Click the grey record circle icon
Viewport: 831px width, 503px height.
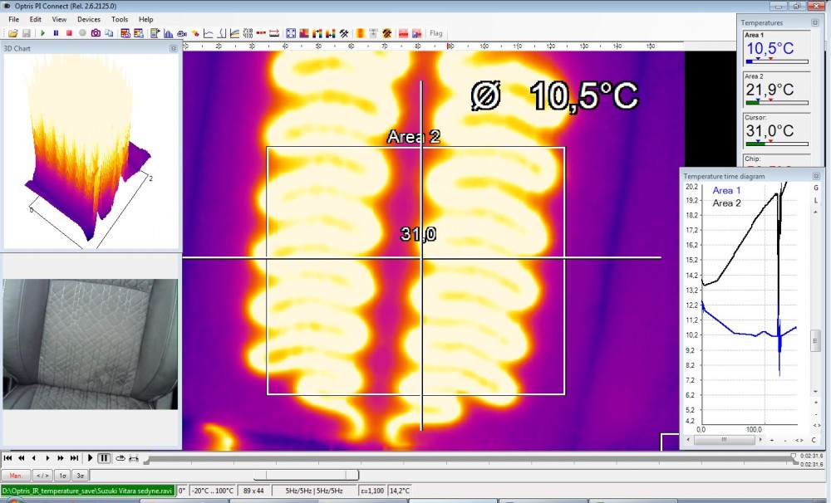[x=82, y=33]
